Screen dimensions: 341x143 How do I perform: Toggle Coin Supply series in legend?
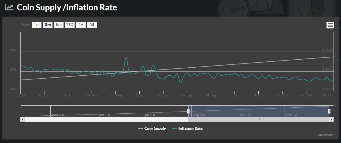click(x=152, y=128)
